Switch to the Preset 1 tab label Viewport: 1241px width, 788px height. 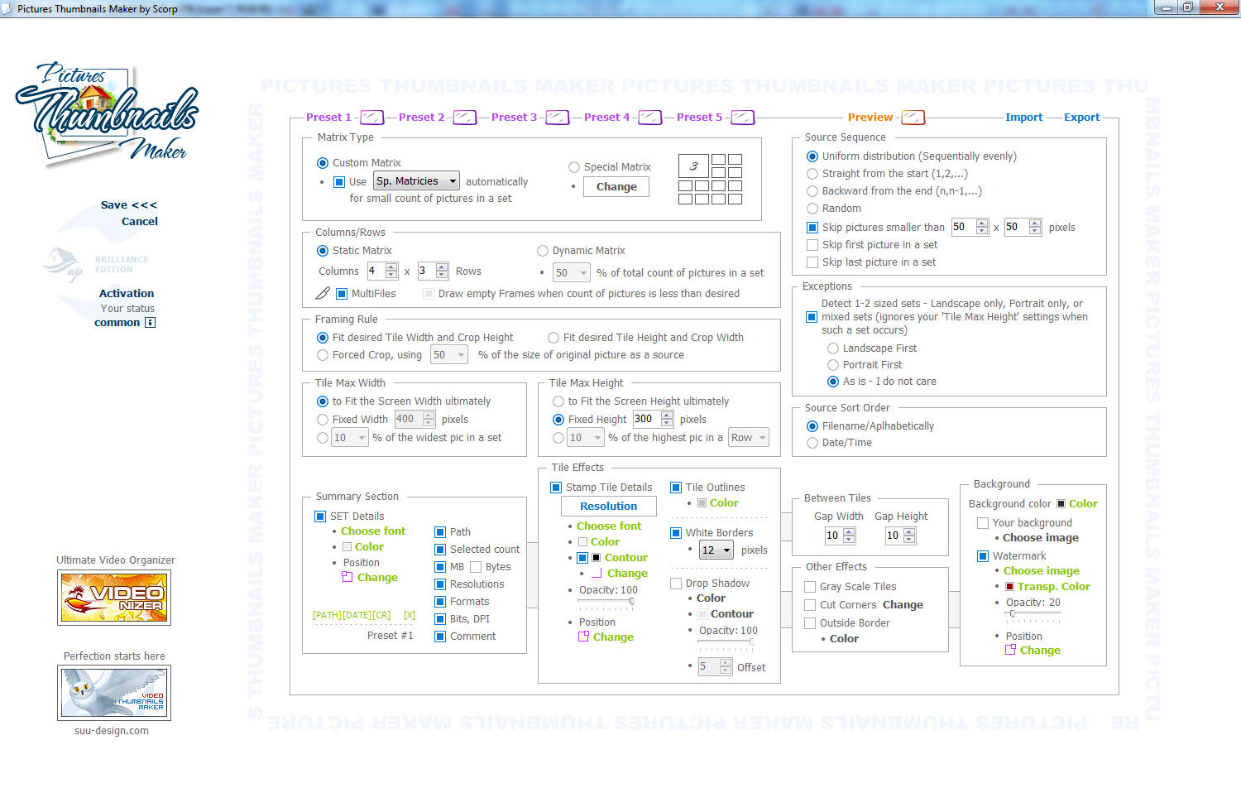328,118
